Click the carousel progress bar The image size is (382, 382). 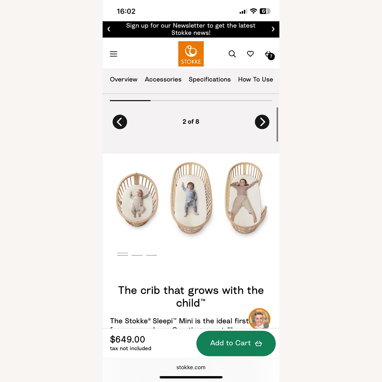(191, 101)
